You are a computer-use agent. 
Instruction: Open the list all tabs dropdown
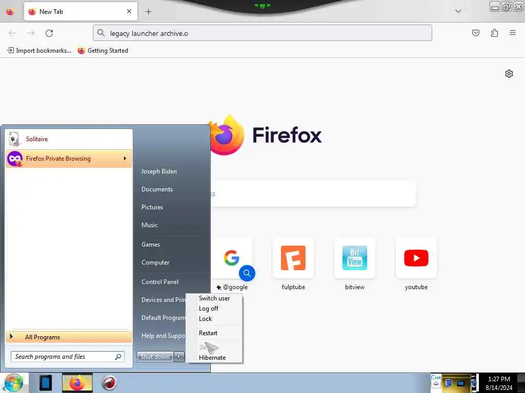pos(458,11)
